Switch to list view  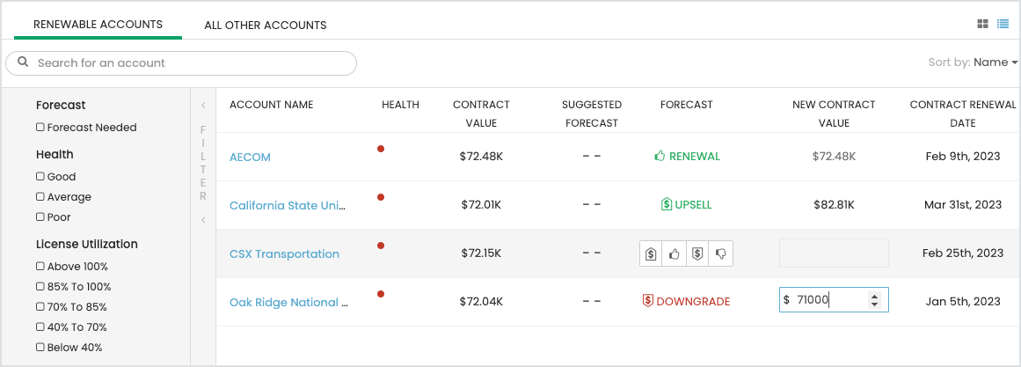[x=1003, y=24]
